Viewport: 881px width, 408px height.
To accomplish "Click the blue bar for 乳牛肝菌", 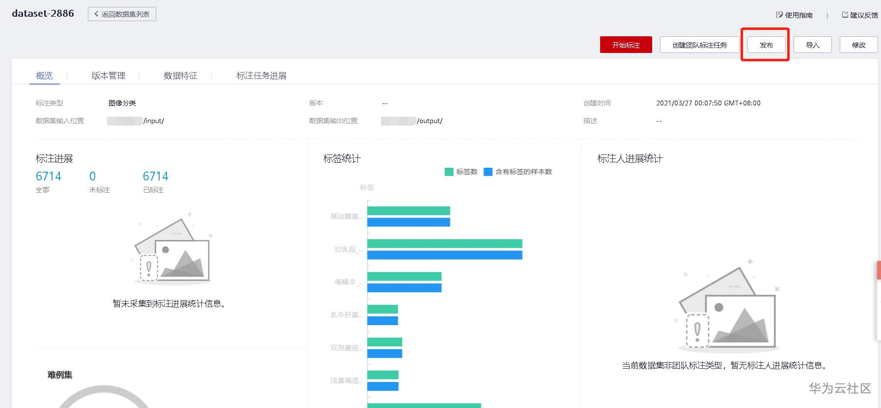I will (383, 321).
